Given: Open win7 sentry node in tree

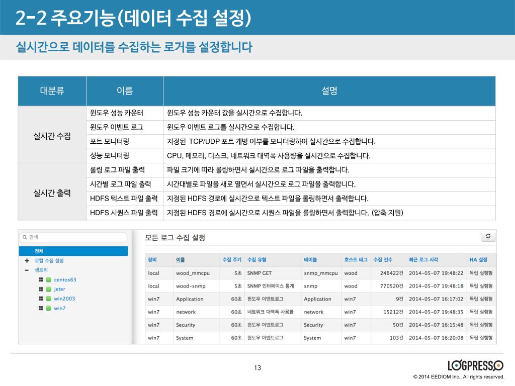Looking at the screenshot, I should coord(60,308).
